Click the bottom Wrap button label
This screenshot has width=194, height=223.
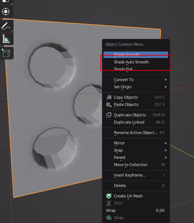pyautogui.click(x=119, y=218)
